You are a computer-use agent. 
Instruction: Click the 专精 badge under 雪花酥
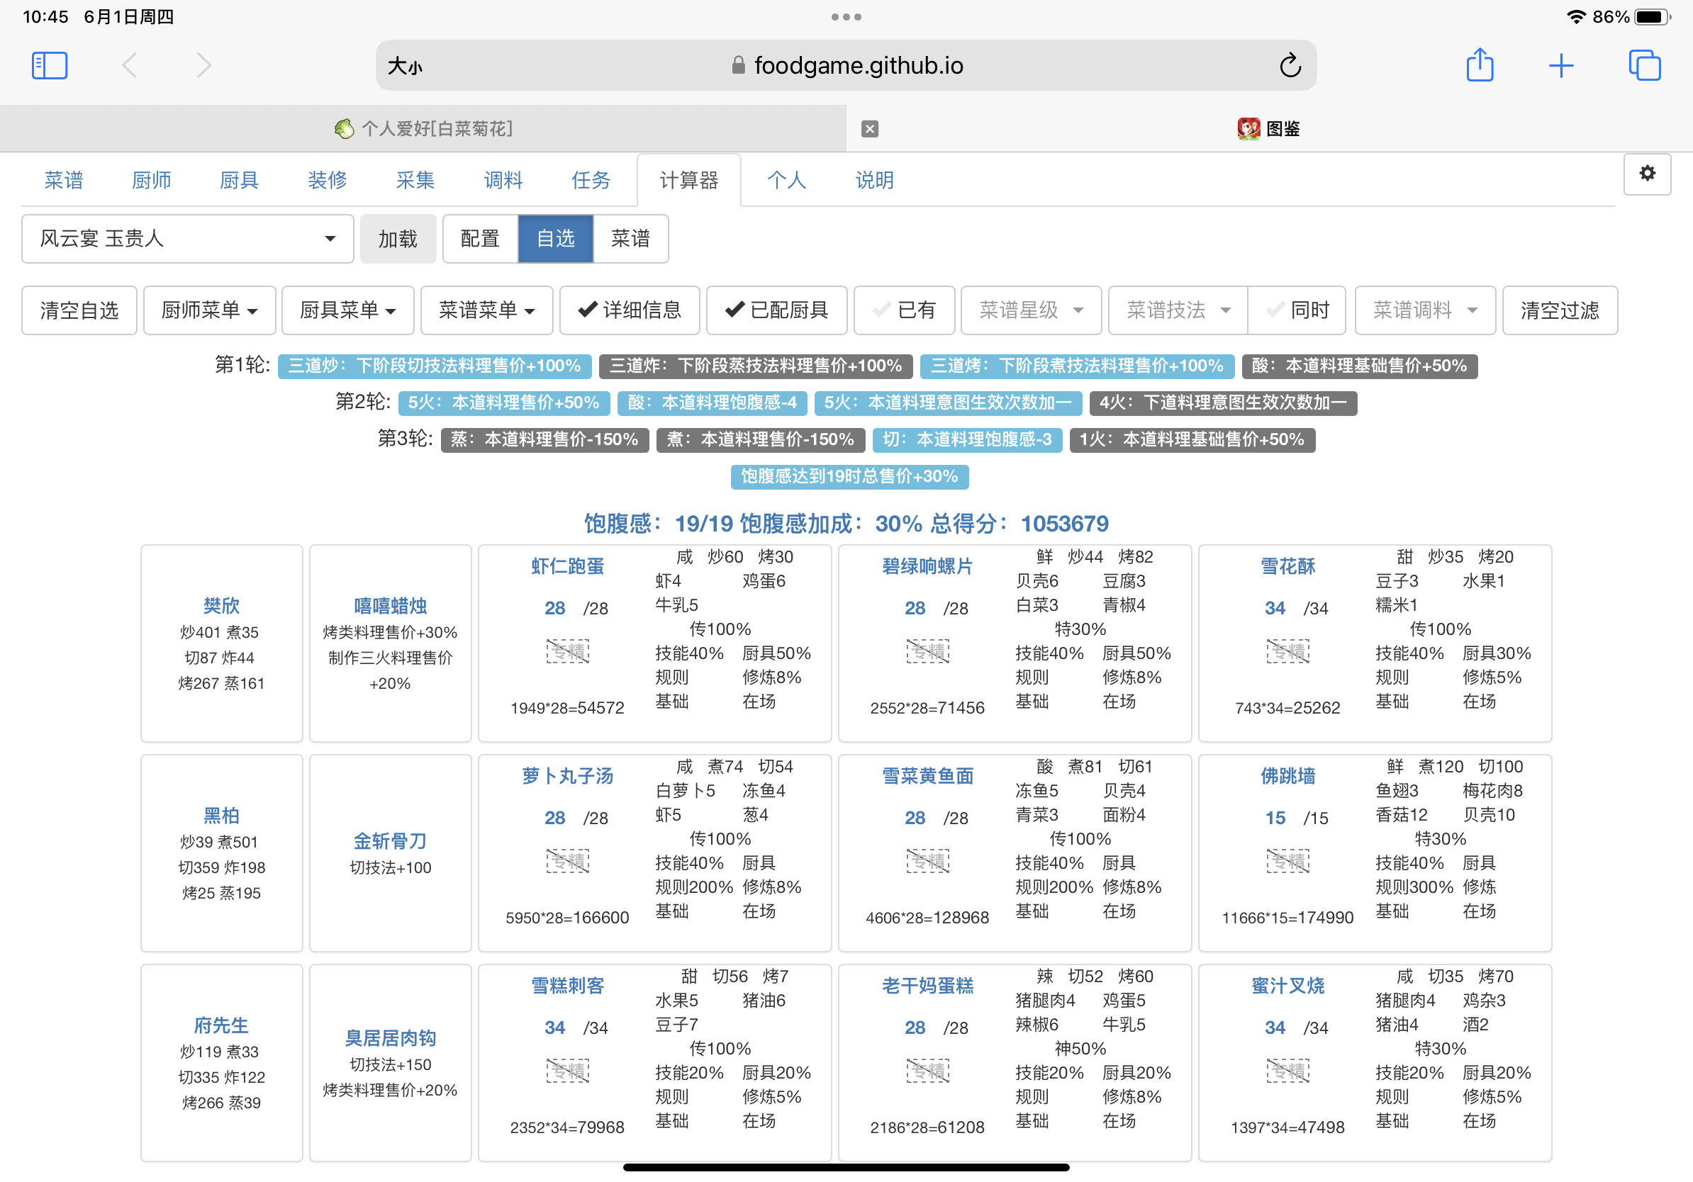point(1287,651)
